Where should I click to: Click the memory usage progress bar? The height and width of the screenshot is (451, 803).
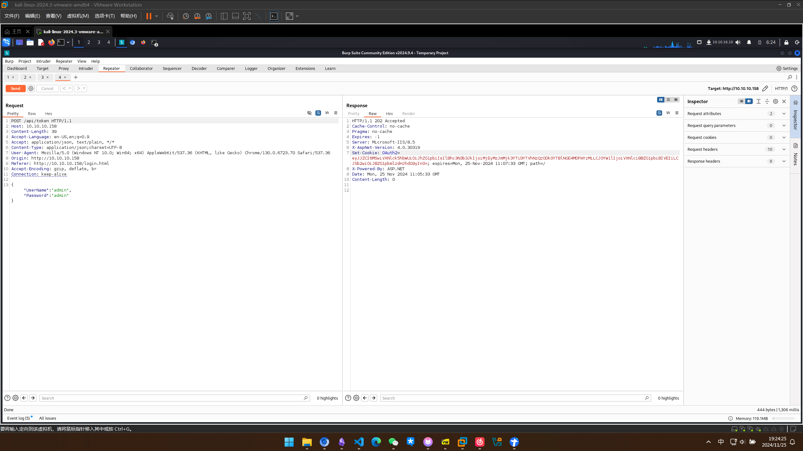tap(783, 418)
